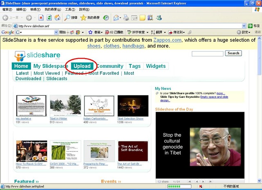Image resolution: width=262 pixels, height=190 pixels.
Task: Open the Edit menu (編輯)
Action: [21, 9]
